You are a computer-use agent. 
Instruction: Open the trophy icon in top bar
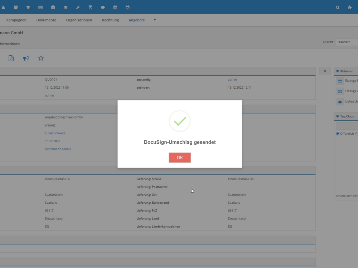(x=28, y=7)
